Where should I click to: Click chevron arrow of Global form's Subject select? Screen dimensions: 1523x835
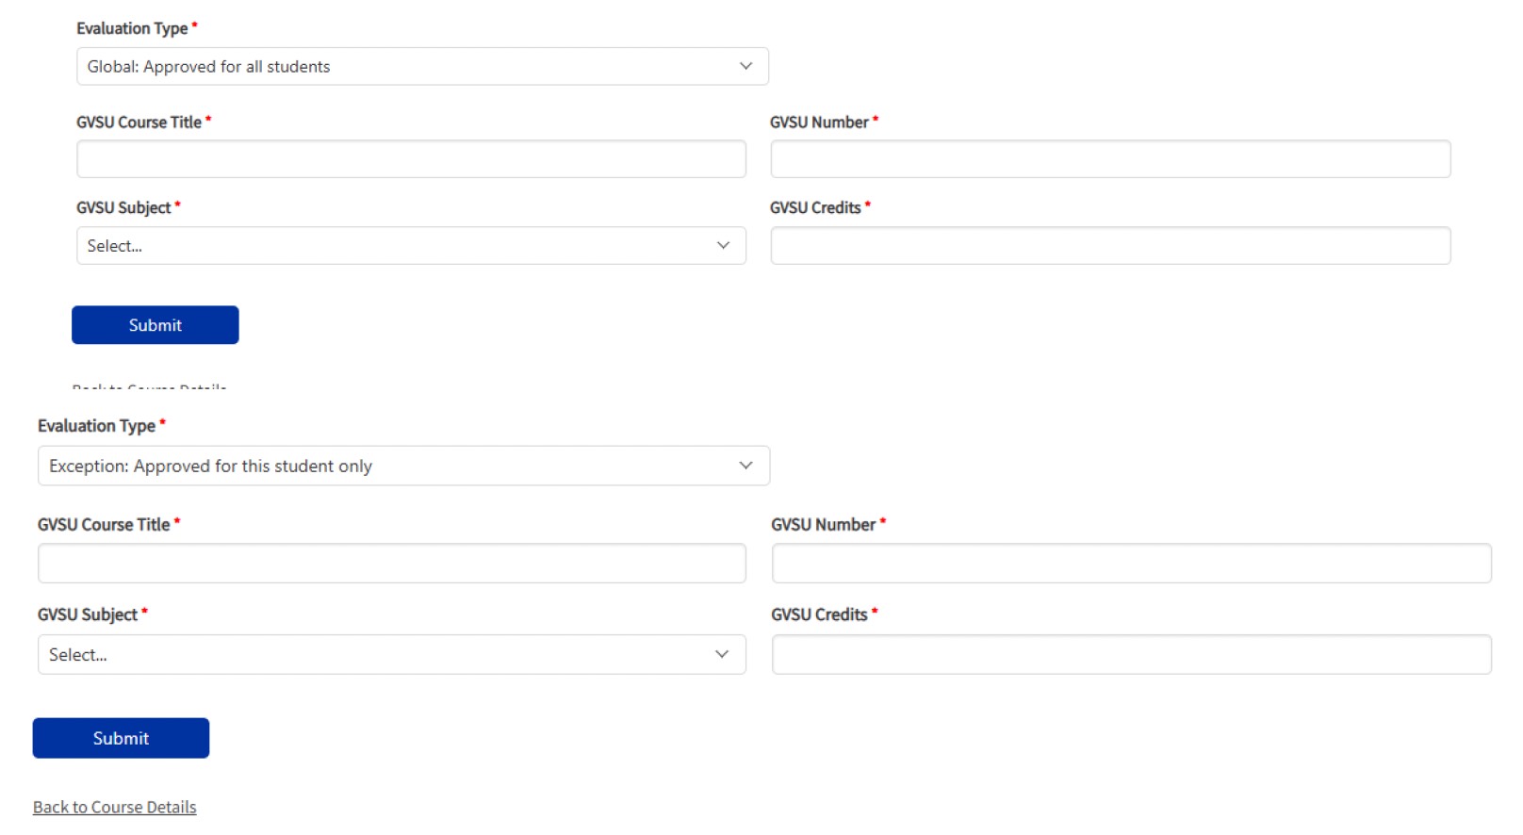click(x=723, y=246)
